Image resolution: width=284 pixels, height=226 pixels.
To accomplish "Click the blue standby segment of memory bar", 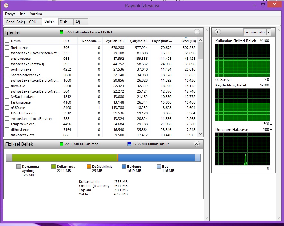I will (157, 158).
